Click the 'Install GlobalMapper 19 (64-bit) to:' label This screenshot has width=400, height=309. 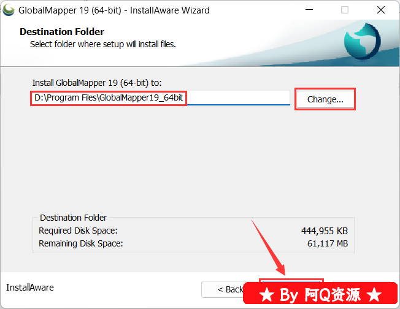(x=97, y=83)
